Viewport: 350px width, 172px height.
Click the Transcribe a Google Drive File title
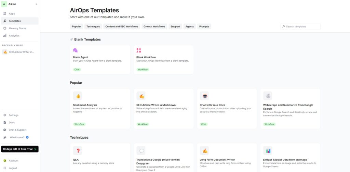pos(158,161)
